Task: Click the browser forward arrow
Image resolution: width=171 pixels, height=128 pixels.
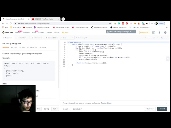Action: (x=7, y=23)
